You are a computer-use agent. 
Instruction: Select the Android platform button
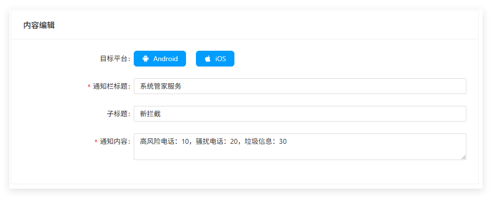click(160, 59)
